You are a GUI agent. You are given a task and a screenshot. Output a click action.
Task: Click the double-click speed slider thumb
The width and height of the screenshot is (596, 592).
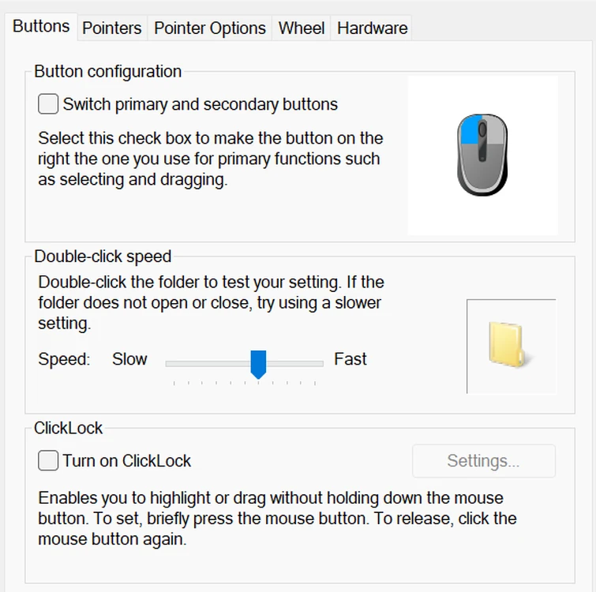[x=258, y=364]
